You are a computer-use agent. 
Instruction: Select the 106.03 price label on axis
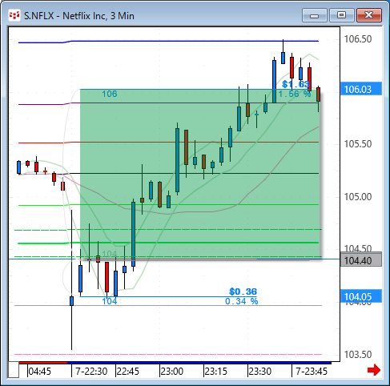click(361, 89)
